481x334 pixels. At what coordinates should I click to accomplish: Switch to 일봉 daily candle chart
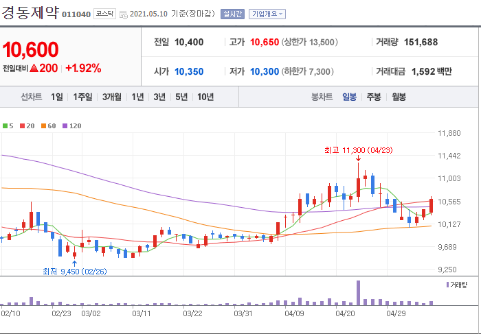pos(349,97)
